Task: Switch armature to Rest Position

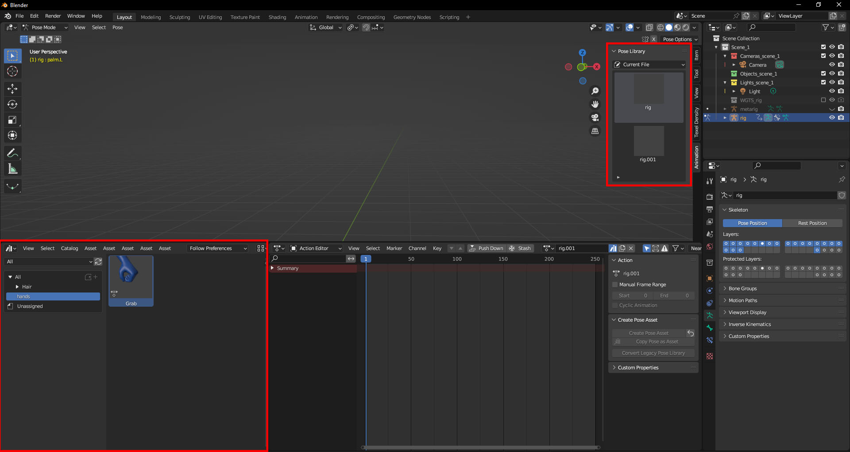Action: [812, 223]
